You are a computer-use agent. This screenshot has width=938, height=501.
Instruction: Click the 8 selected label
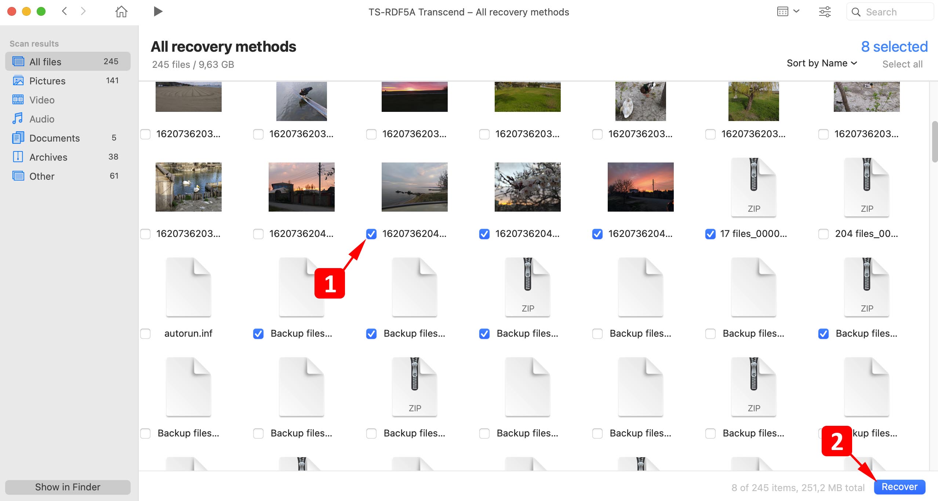click(x=894, y=47)
